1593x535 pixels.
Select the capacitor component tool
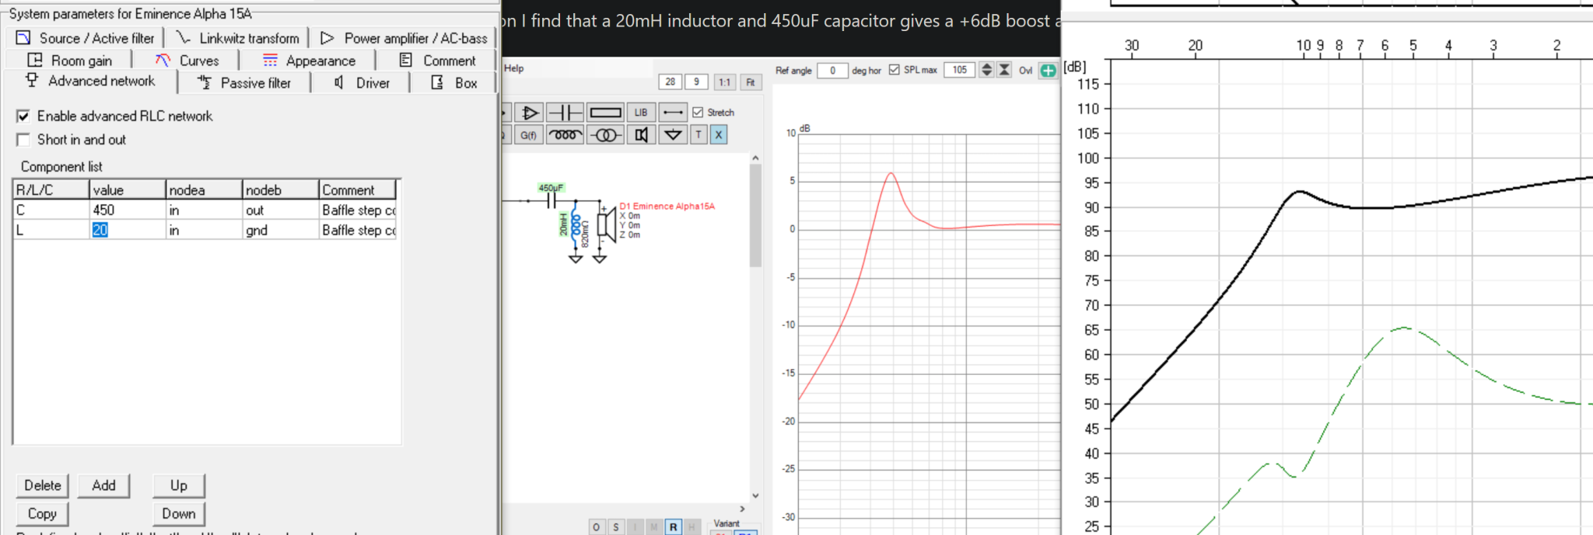point(565,113)
